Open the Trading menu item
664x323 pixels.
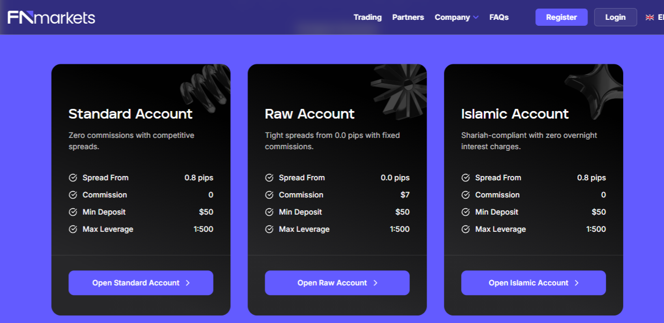click(368, 17)
